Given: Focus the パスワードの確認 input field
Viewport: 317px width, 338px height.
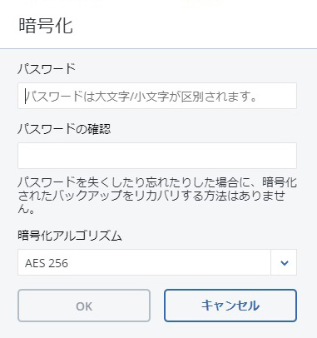Looking at the screenshot, I should (157, 156).
